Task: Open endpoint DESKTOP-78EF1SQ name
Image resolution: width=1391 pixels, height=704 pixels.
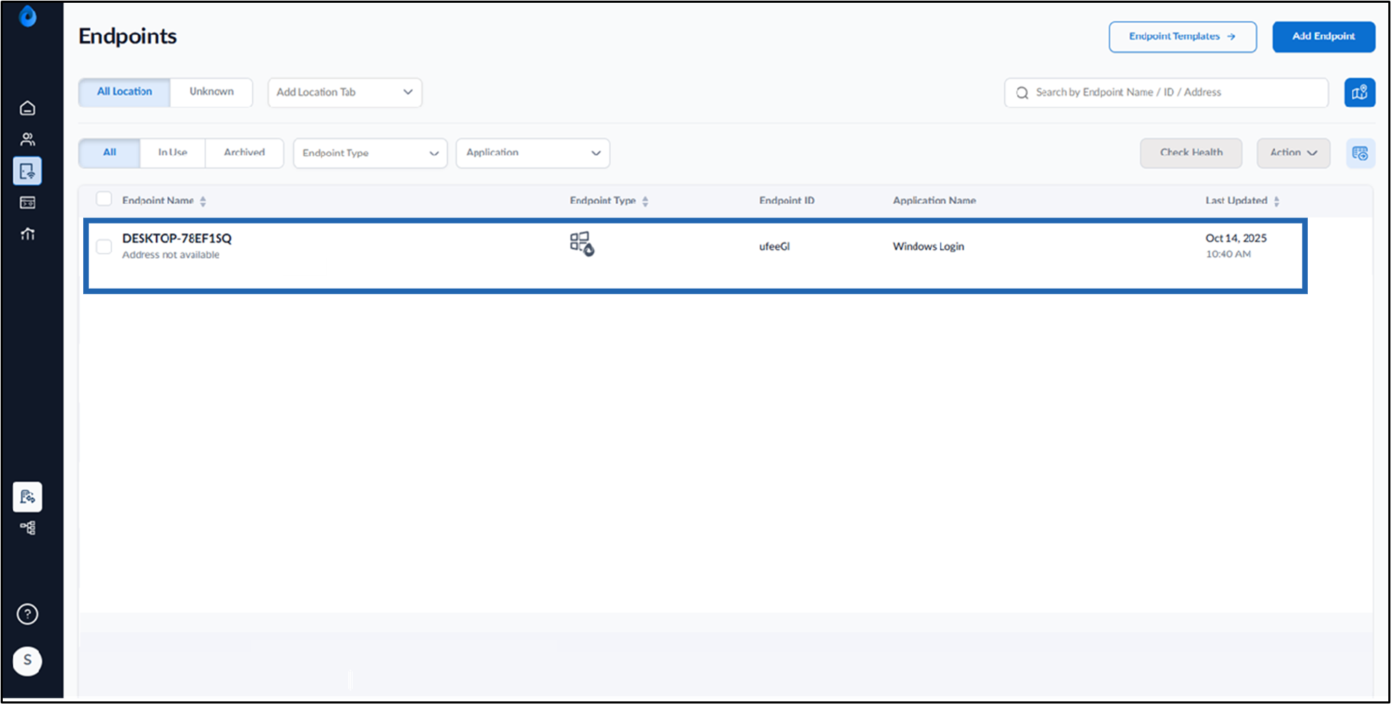Action: [177, 239]
